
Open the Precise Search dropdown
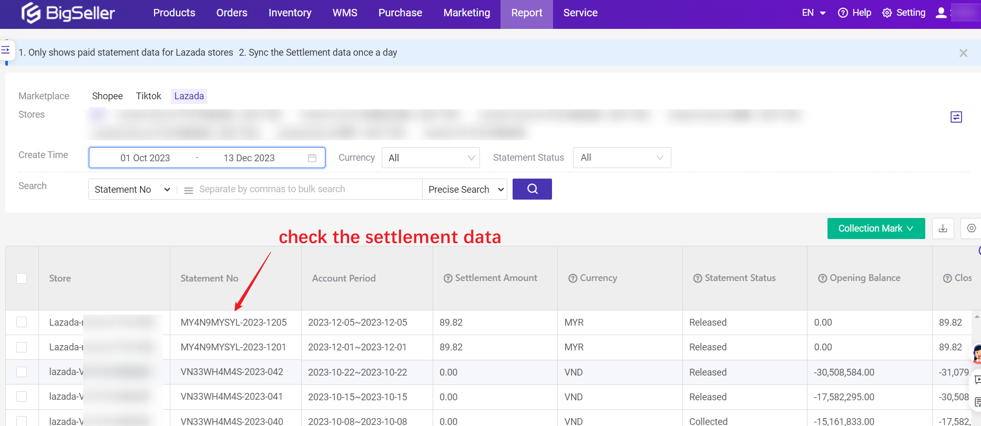(465, 189)
